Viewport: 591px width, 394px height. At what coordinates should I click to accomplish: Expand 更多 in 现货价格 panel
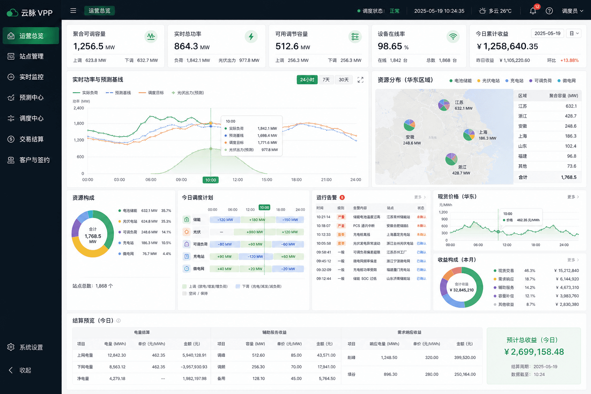tap(573, 197)
